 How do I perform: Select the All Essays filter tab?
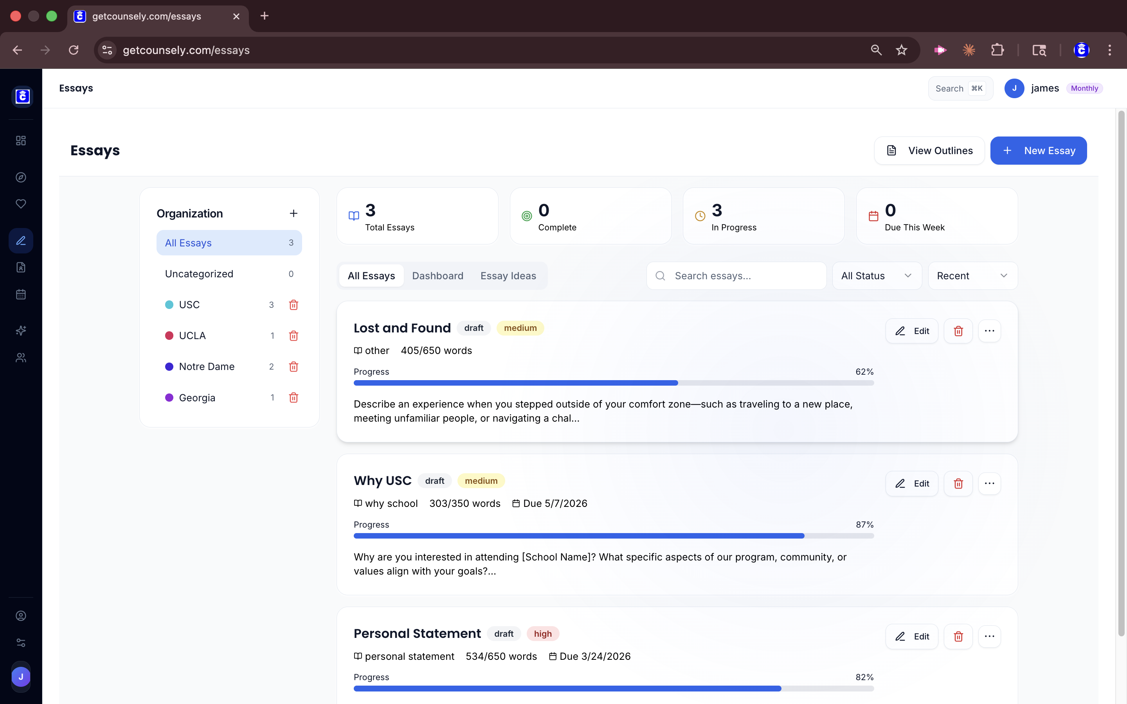click(371, 275)
